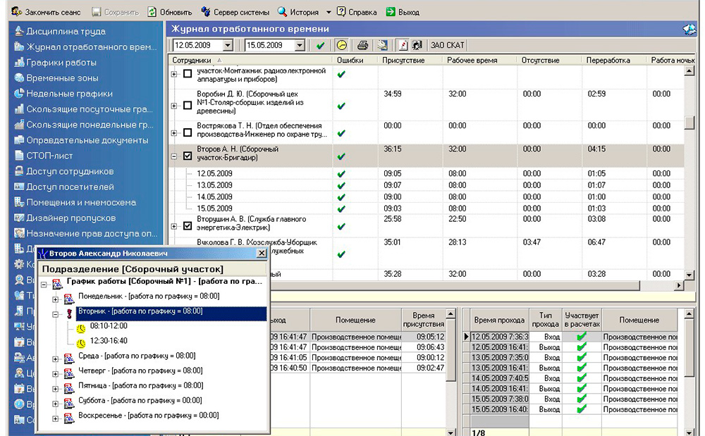705x436 pixels.
Task: Toggle Участвует в расчетах for 13.05.2009 7:35 Вход
Action: pos(582,357)
